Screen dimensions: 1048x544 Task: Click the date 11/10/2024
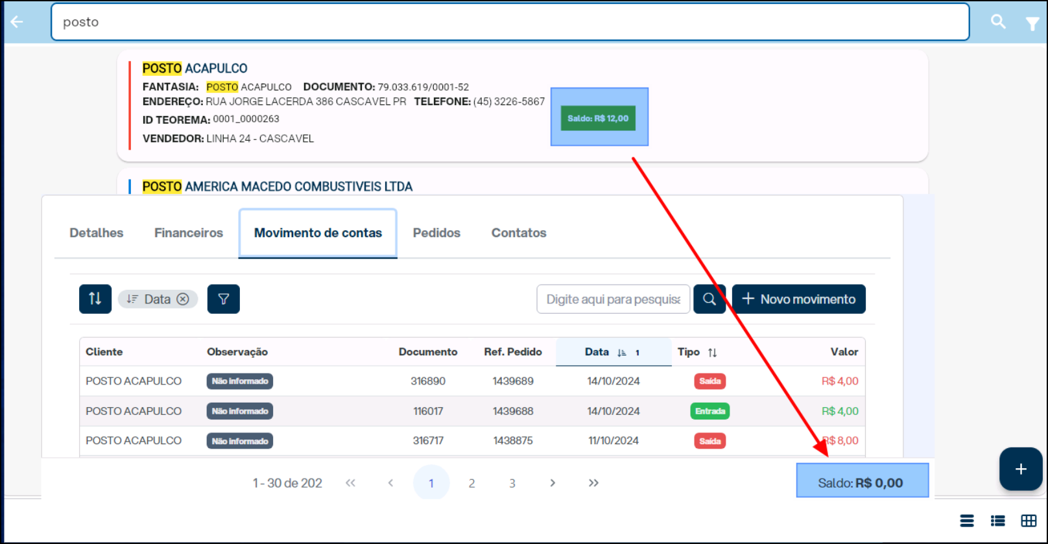[613, 441]
